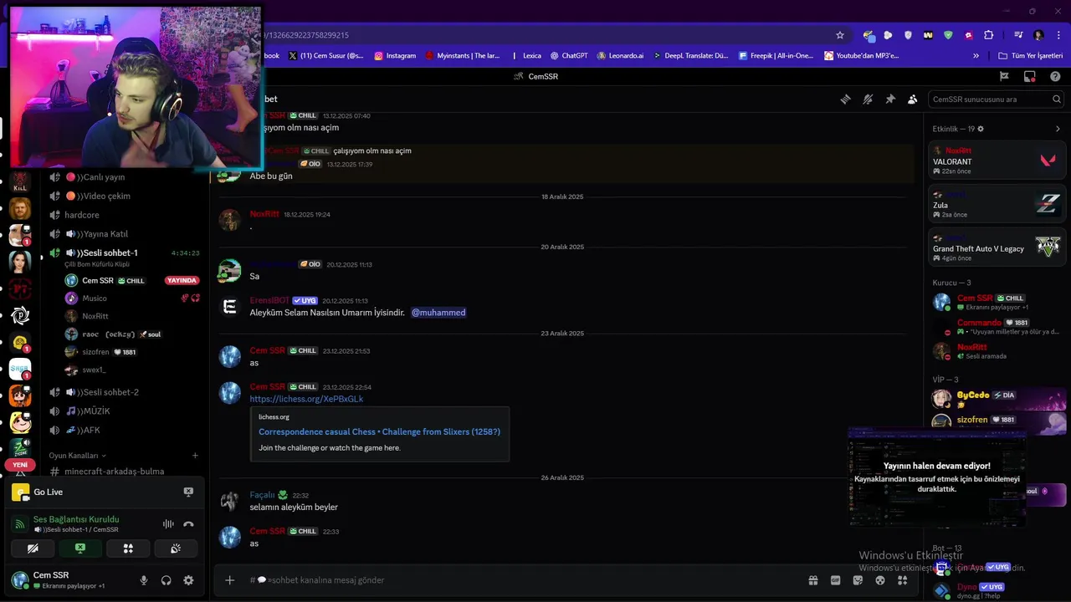
Task: Toggle the green screen share button
Action: click(x=80, y=548)
